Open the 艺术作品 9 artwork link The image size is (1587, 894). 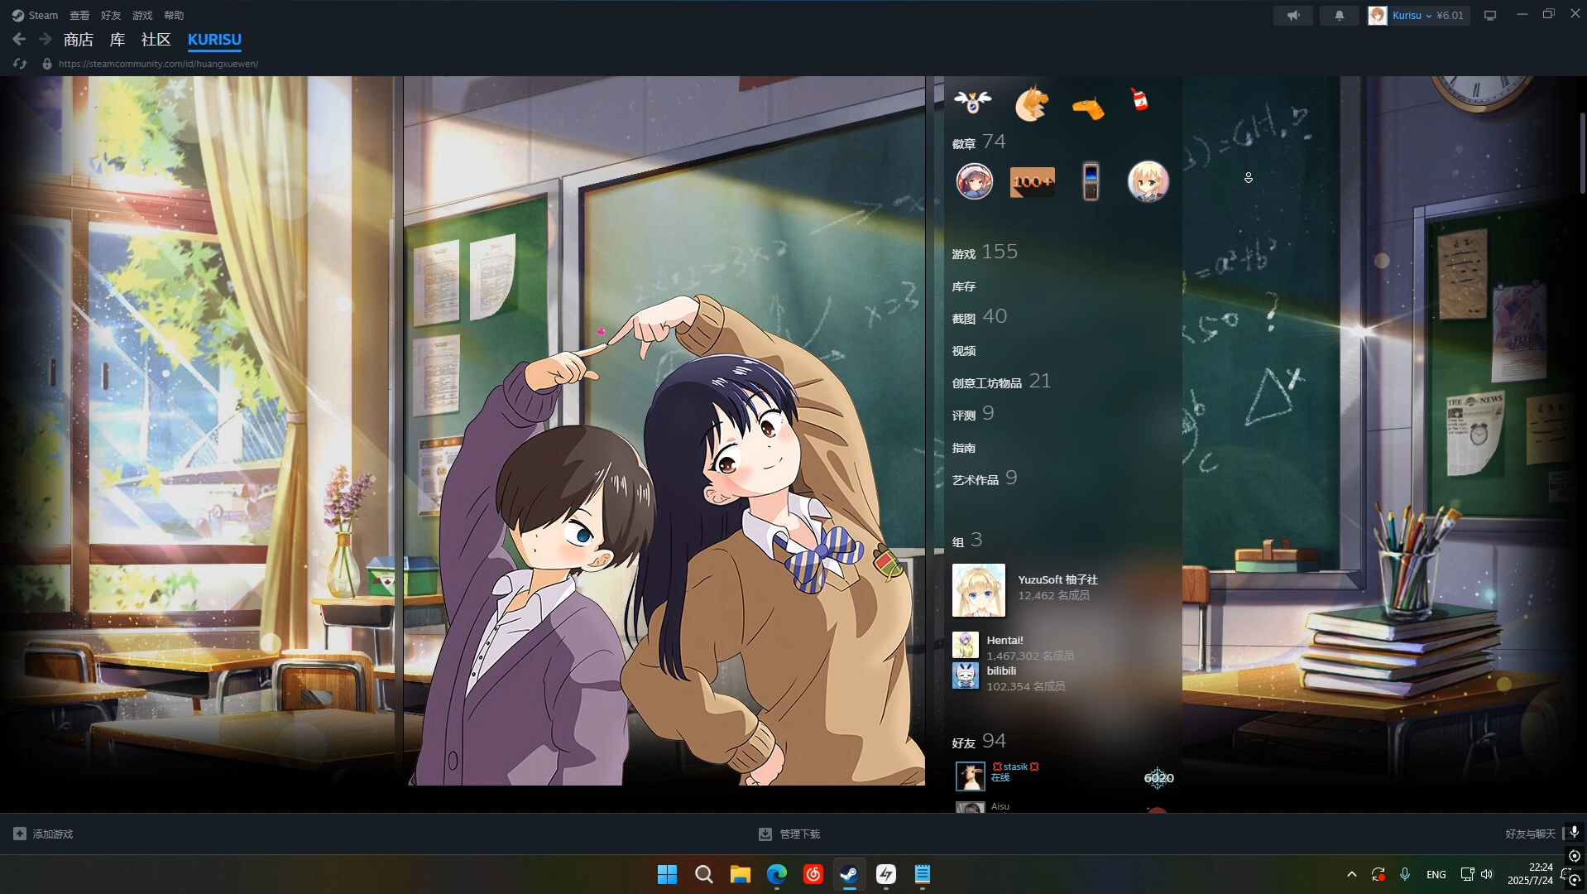985,478
